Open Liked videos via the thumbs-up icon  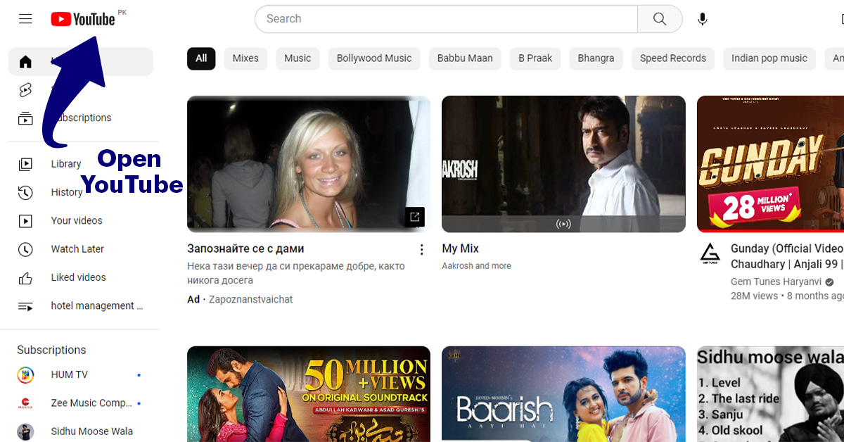tap(25, 277)
